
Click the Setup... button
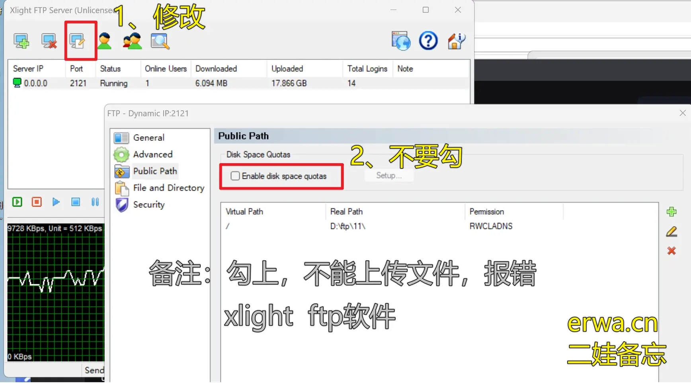click(x=389, y=176)
